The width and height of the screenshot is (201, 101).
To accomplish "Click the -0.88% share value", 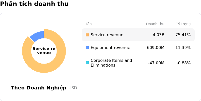I will (183, 63).
